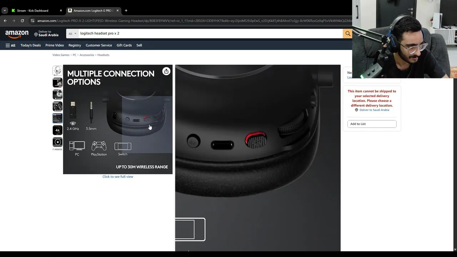Select the fourth product thumbnail
The image size is (457, 257).
[57, 106]
